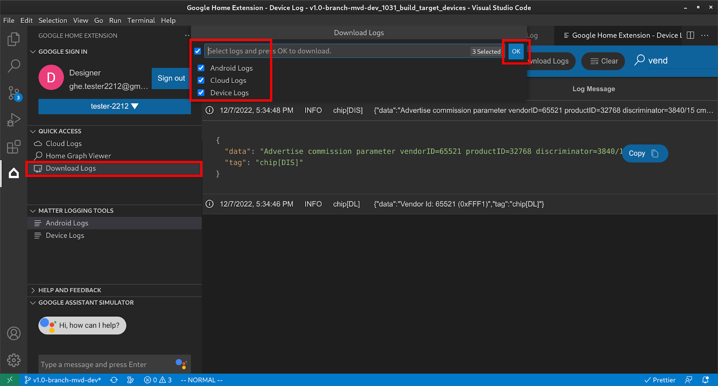
Task: Open the tester-2212 project dropdown
Action: [114, 106]
